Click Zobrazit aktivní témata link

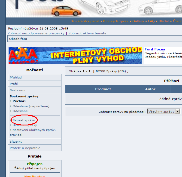coord(87,33)
